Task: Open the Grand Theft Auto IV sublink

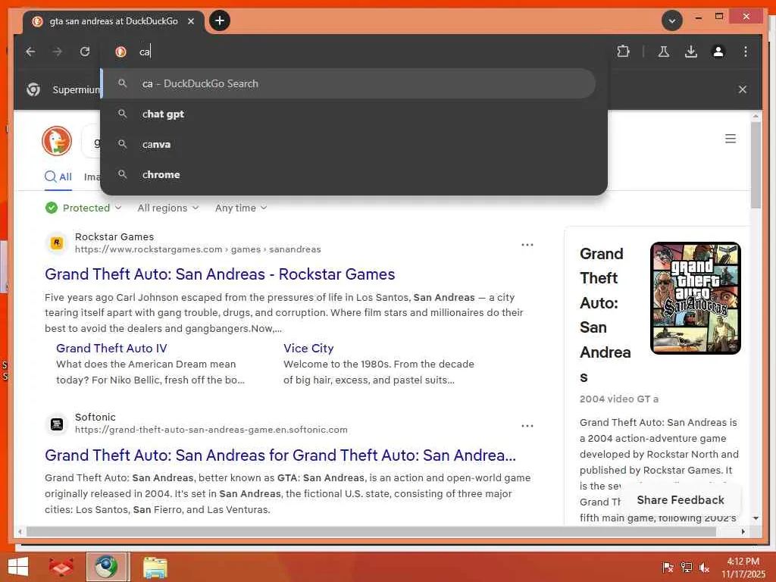Action: click(x=112, y=349)
